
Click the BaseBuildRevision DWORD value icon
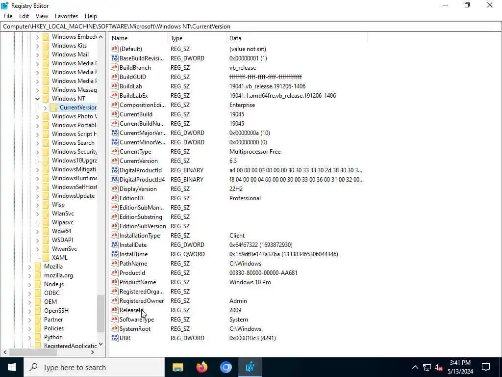(115, 58)
